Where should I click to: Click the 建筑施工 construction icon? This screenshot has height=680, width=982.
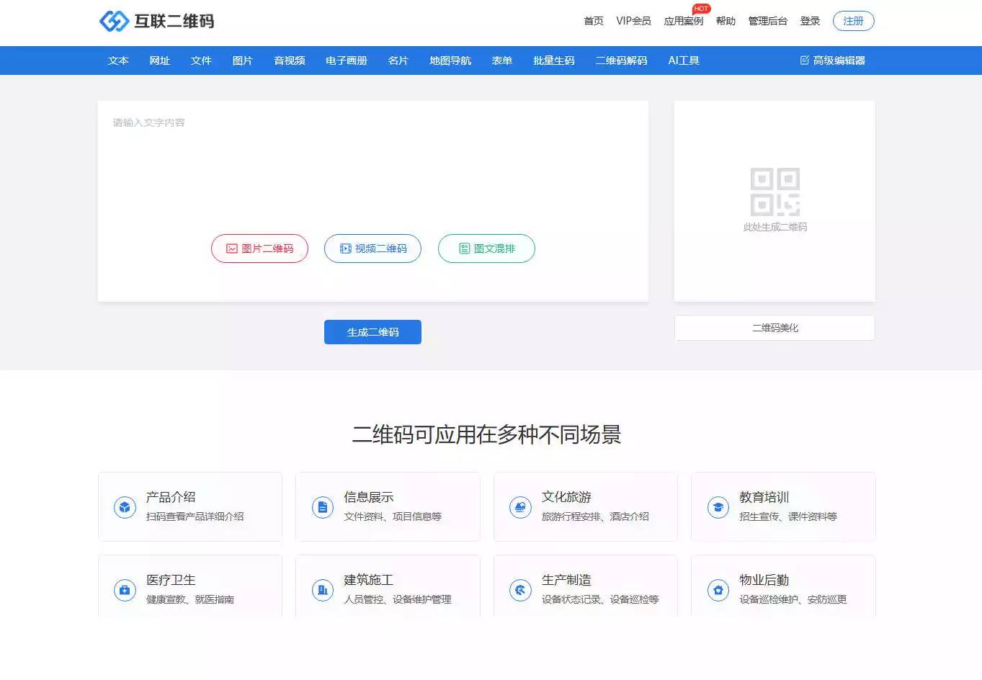[322, 589]
